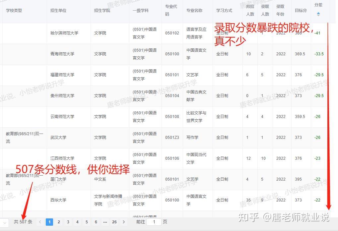Viewport: 338px width, 231px height.
Task: Click target score 395
Action: pyautogui.click(x=298, y=179)
